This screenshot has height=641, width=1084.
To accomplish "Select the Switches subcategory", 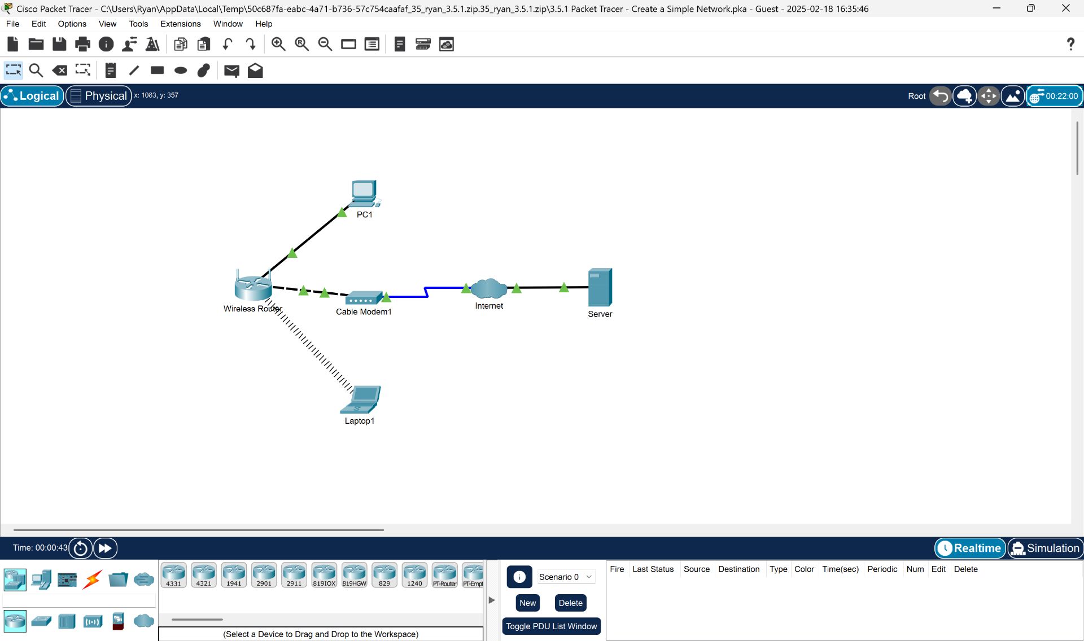I will click(41, 622).
